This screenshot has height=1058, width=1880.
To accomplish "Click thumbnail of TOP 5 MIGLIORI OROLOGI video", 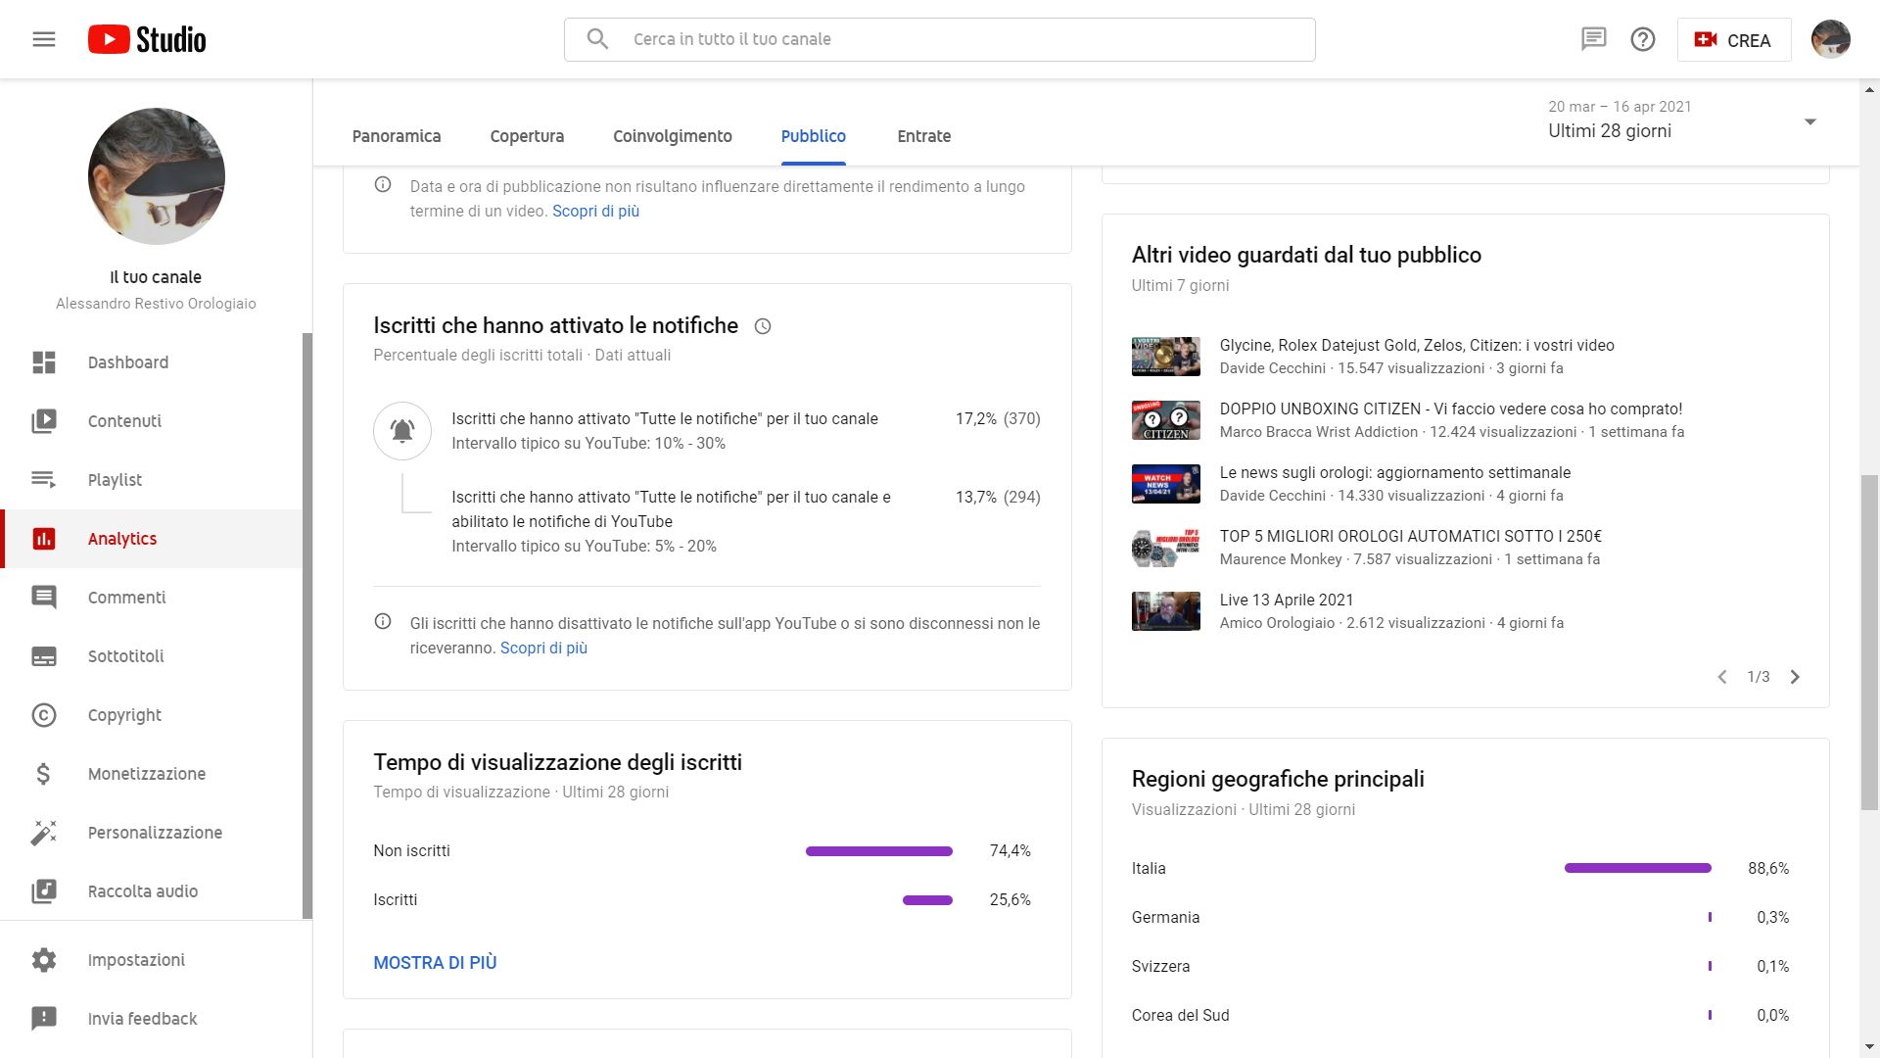I will (1166, 548).
